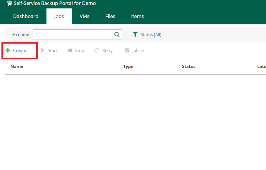Viewport: 266px width, 170px height.
Task: Open the VMs tab
Action: [85, 16]
